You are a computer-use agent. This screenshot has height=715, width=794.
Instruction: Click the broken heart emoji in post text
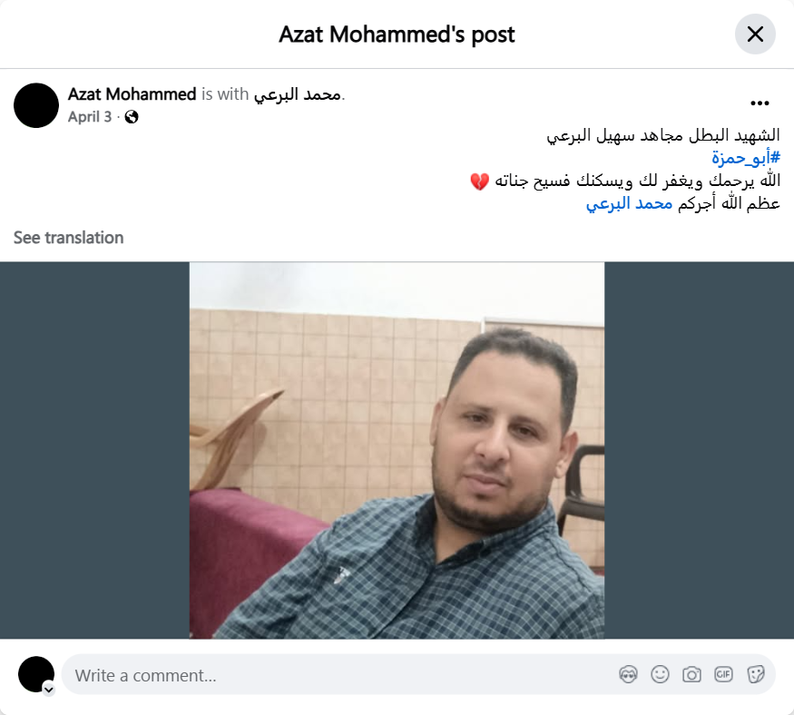(x=479, y=181)
